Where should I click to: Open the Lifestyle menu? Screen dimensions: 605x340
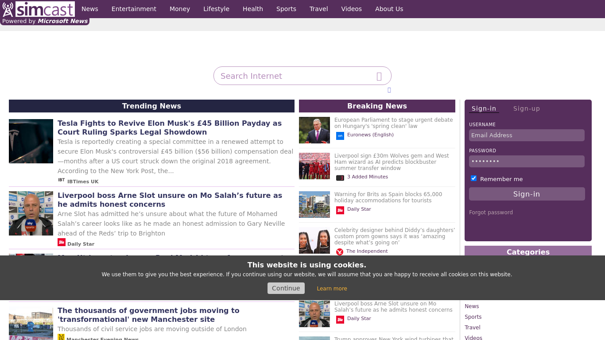tap(216, 9)
